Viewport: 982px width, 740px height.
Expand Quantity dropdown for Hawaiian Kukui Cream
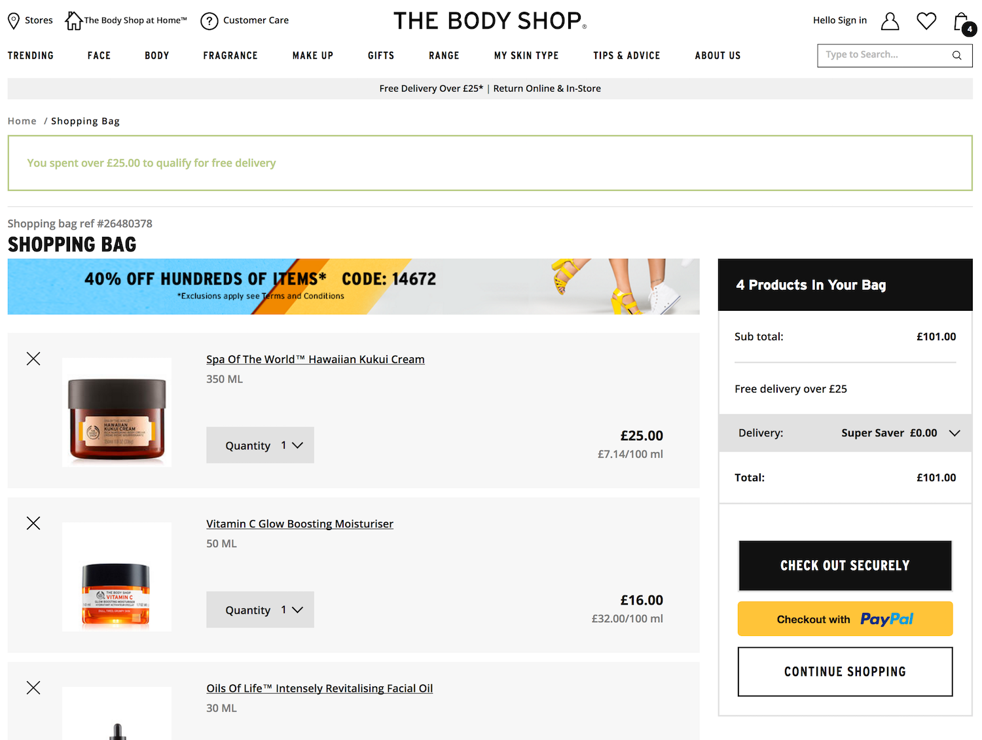[260, 445]
